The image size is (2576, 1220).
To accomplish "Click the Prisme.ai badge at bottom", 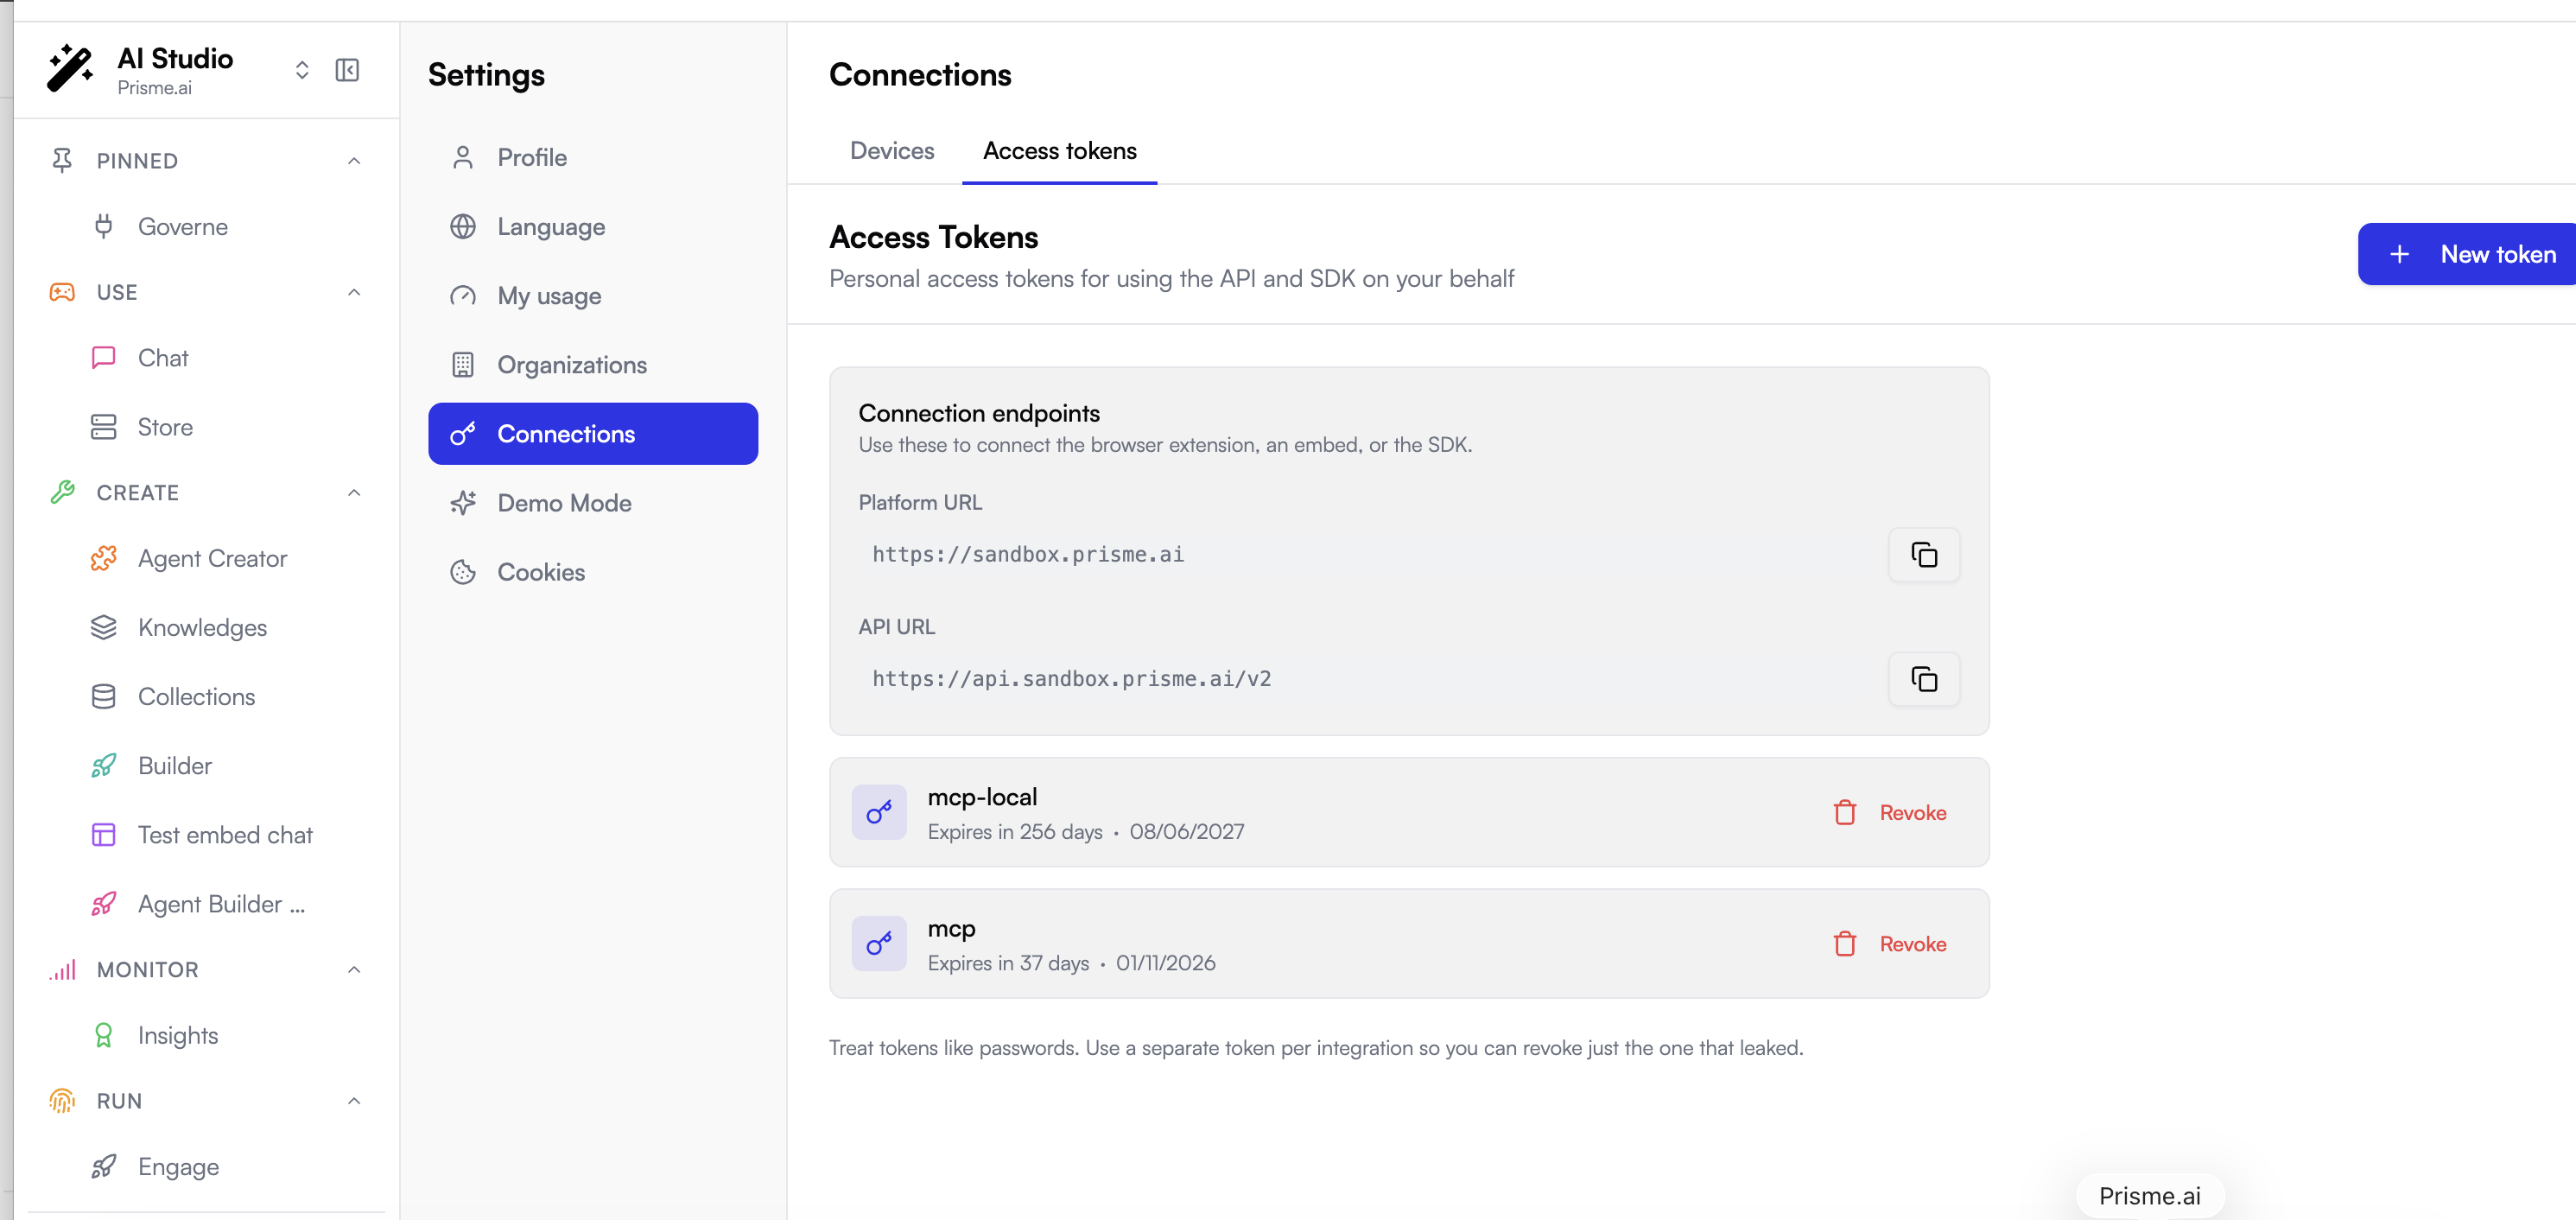I will pyautogui.click(x=2150, y=1196).
